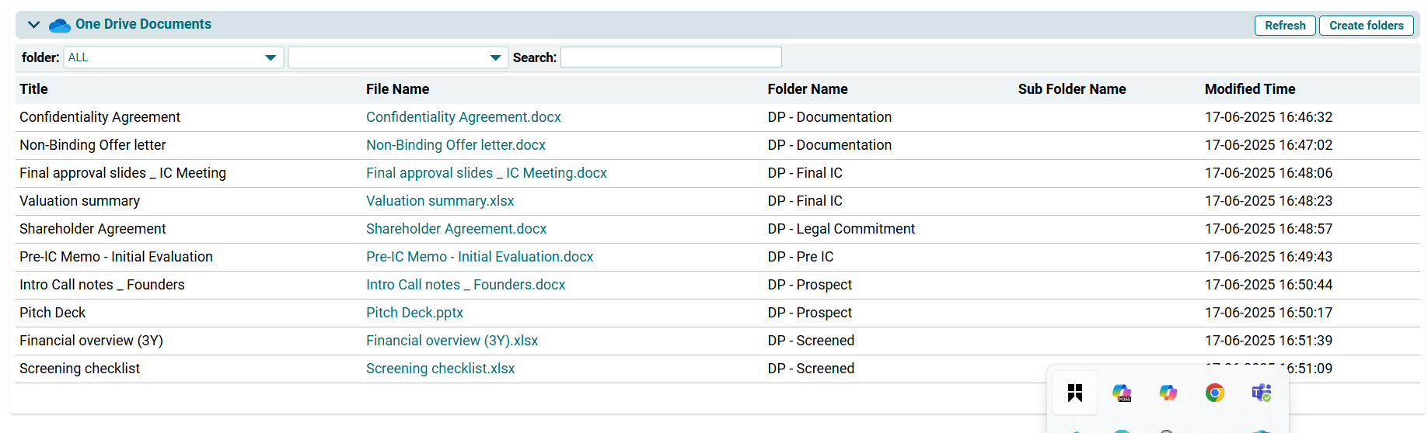Launch Google Chrome from the tray popup
Image resolution: width=1428 pixels, height=433 pixels.
(1215, 393)
